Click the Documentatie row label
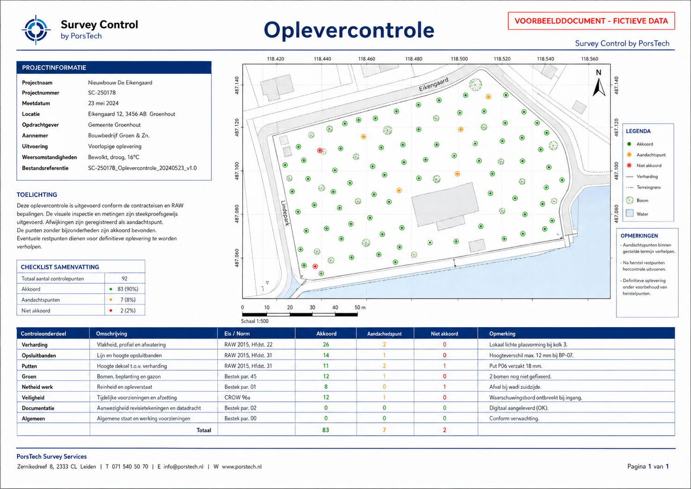691x489 pixels. click(x=38, y=408)
